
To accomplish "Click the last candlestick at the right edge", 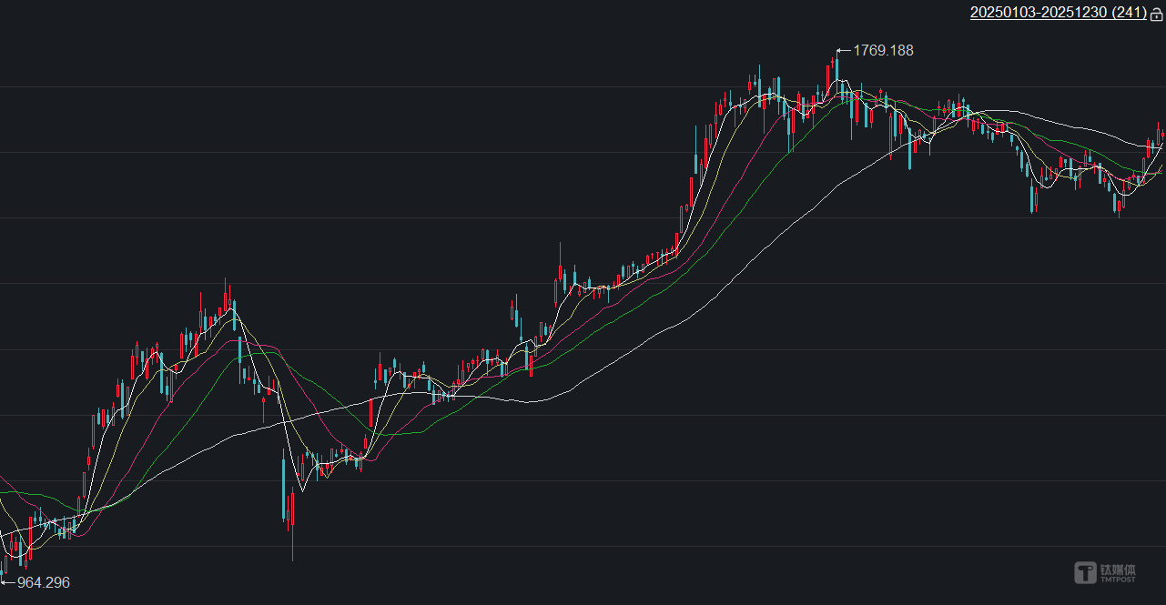I will (1162, 134).
